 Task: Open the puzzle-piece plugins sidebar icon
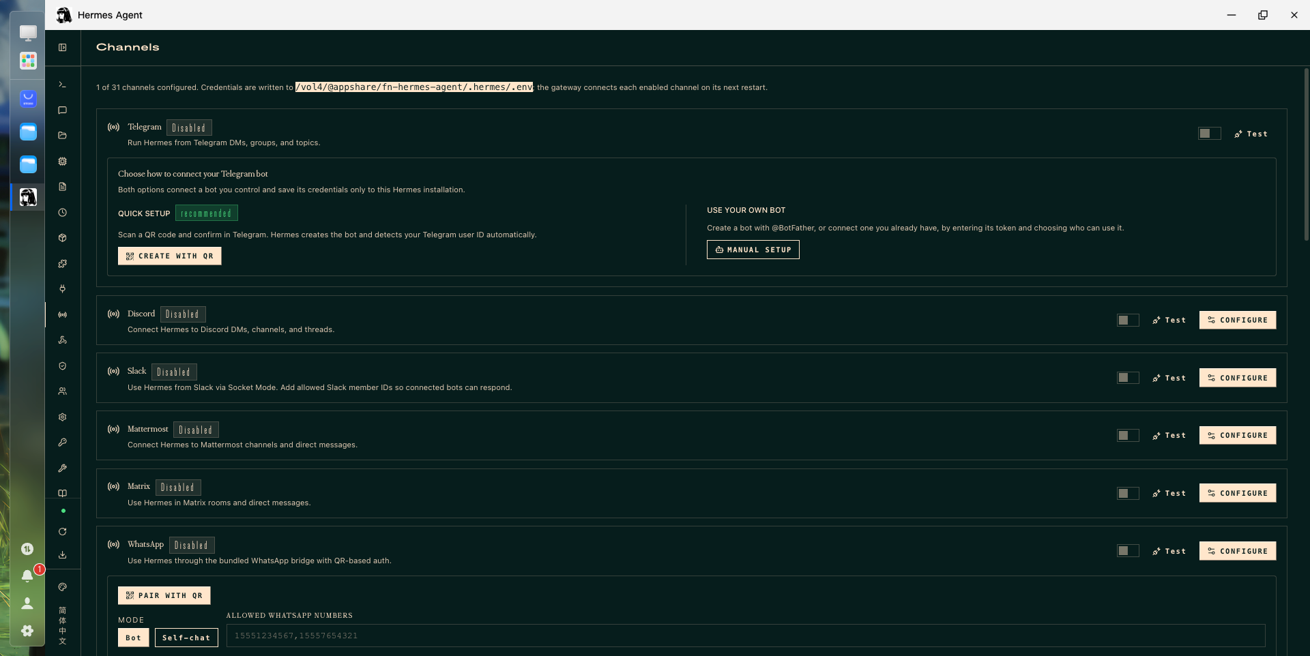point(62,263)
